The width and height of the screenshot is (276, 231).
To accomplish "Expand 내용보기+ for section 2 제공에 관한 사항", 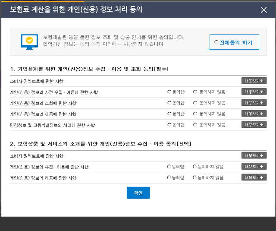I will (x=254, y=177).
